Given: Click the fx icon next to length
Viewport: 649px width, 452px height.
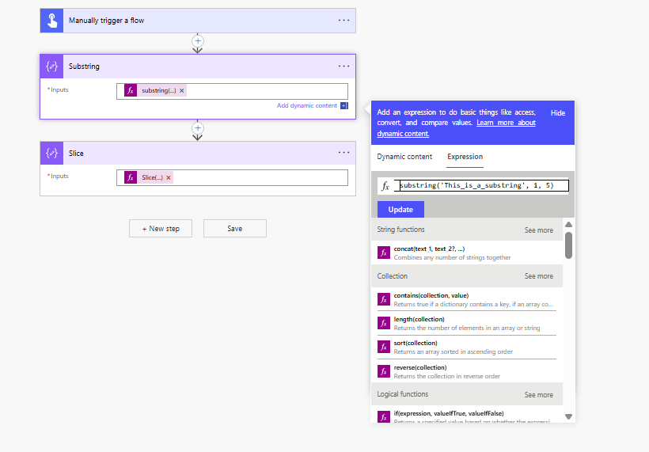Looking at the screenshot, I should 384,323.
